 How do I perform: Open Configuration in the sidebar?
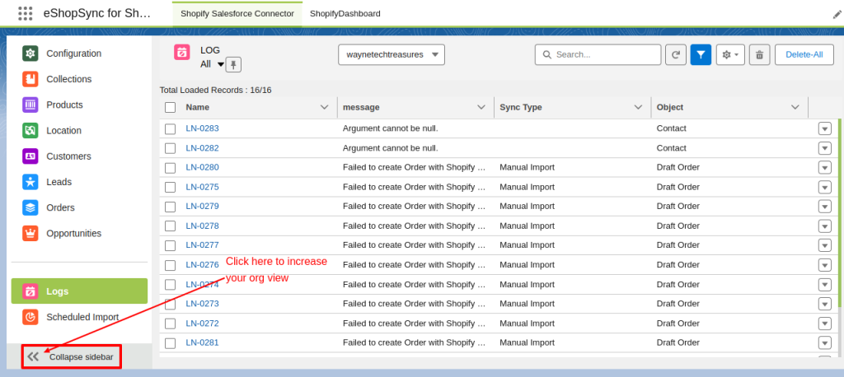click(80, 54)
